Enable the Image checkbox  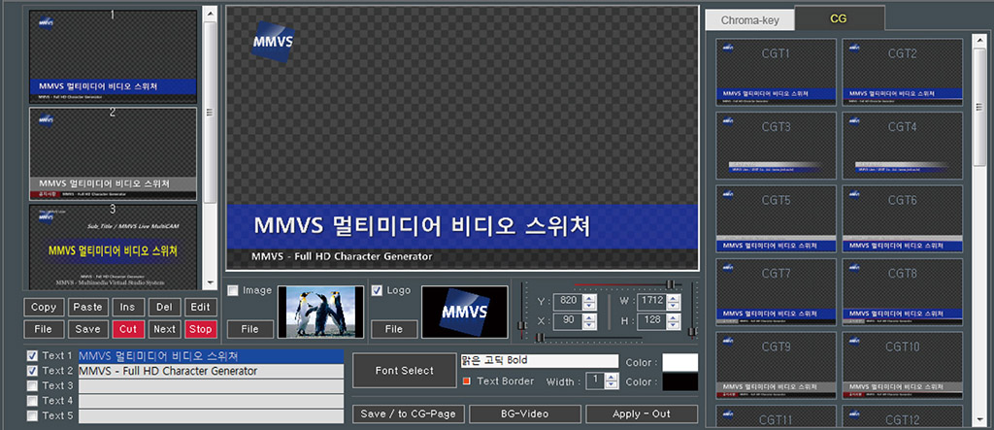pyautogui.click(x=233, y=290)
